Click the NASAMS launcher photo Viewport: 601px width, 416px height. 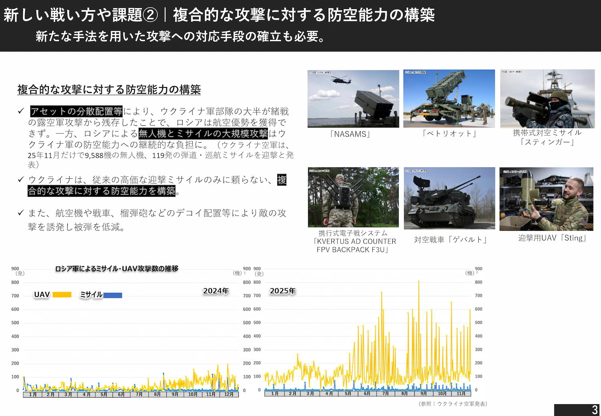pyautogui.click(x=353, y=99)
